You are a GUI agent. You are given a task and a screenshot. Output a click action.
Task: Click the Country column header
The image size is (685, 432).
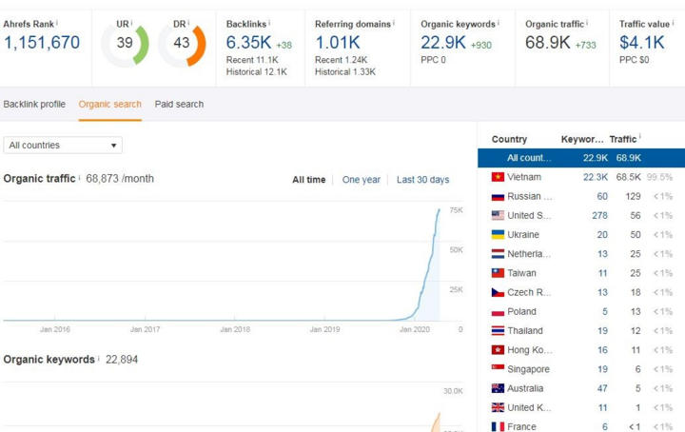(509, 139)
